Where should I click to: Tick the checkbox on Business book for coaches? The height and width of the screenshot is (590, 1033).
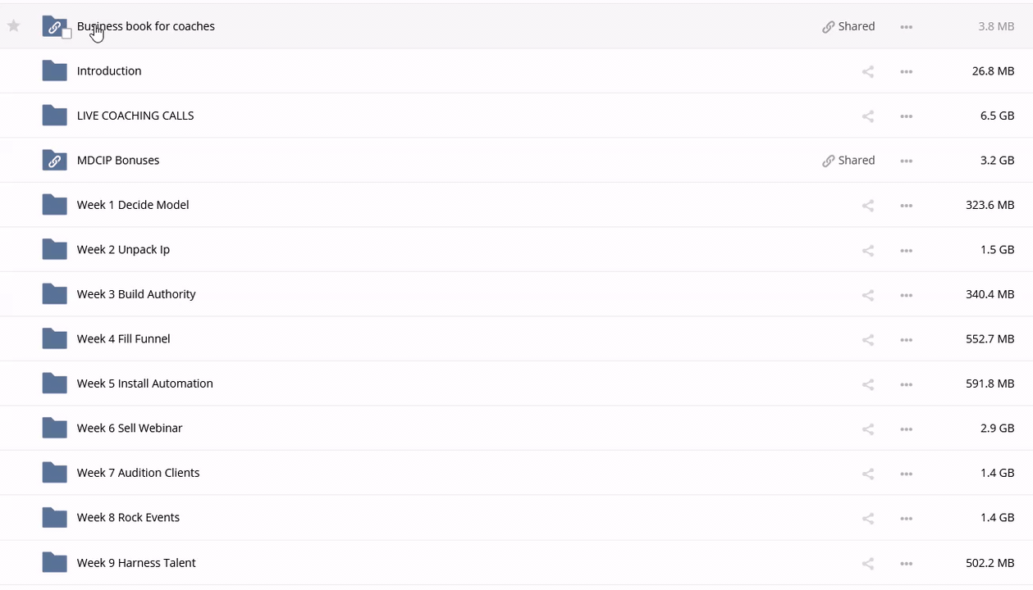pos(66,34)
